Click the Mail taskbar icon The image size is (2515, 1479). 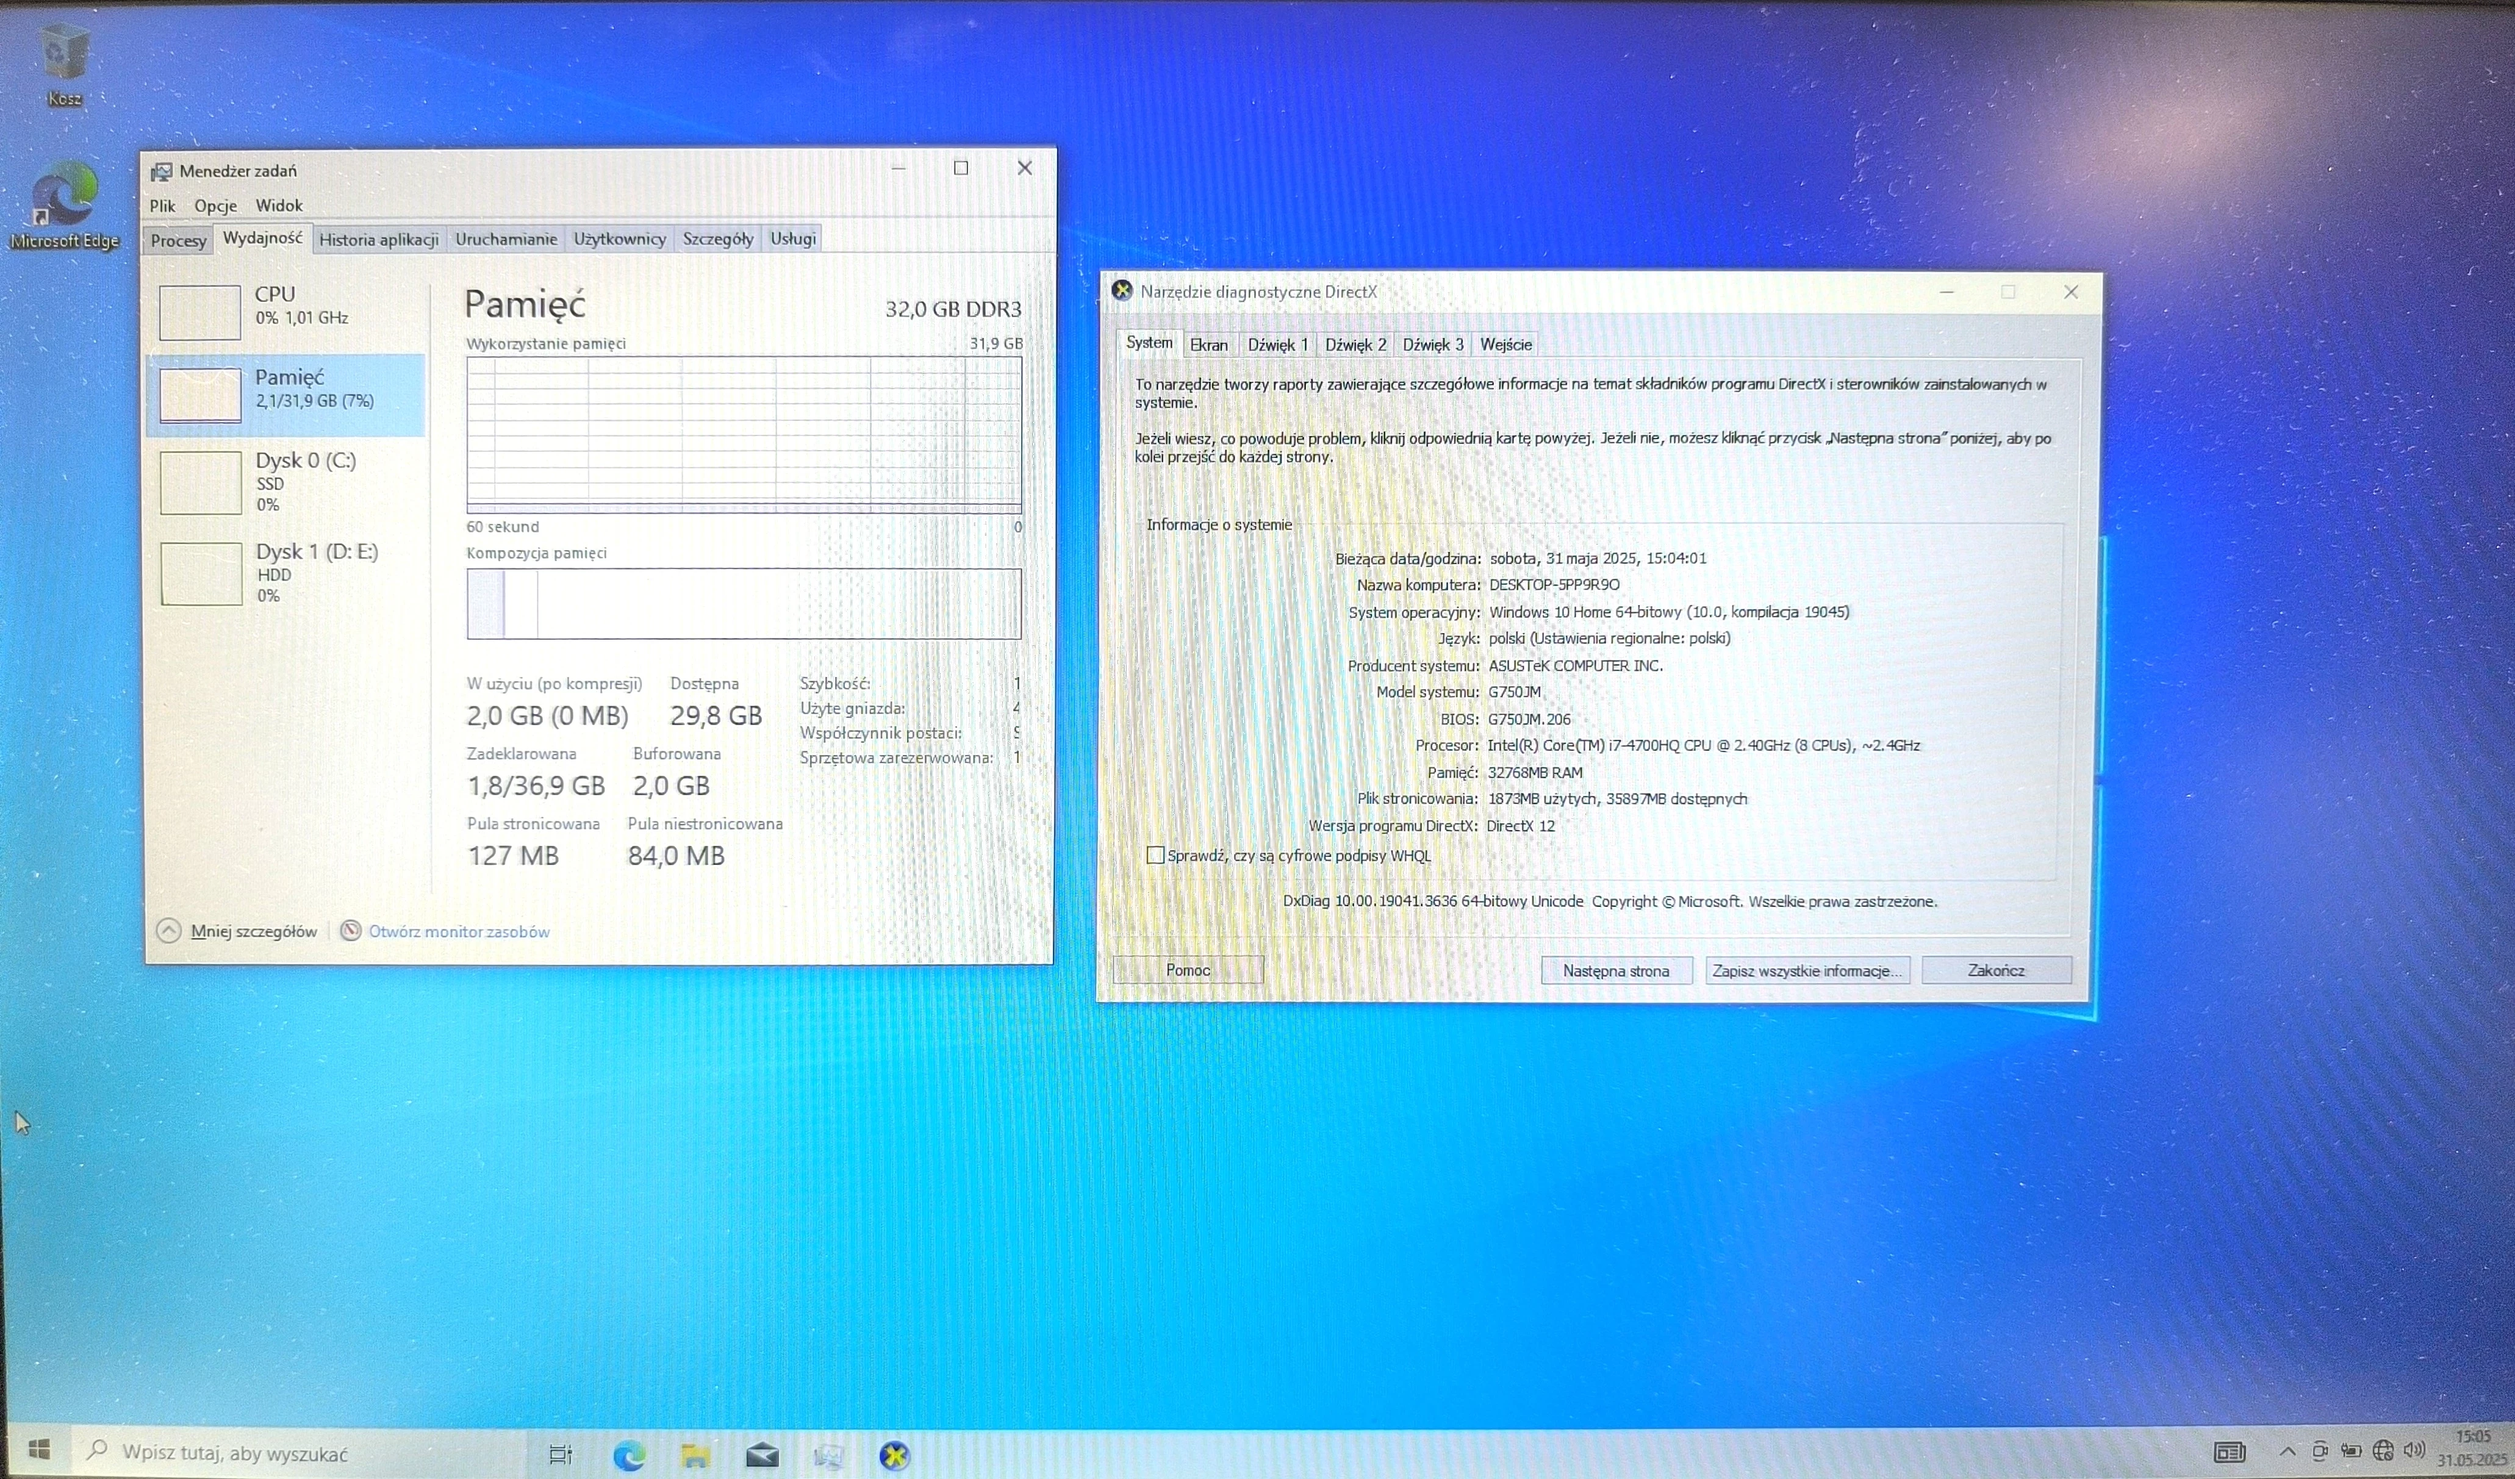[x=762, y=1455]
